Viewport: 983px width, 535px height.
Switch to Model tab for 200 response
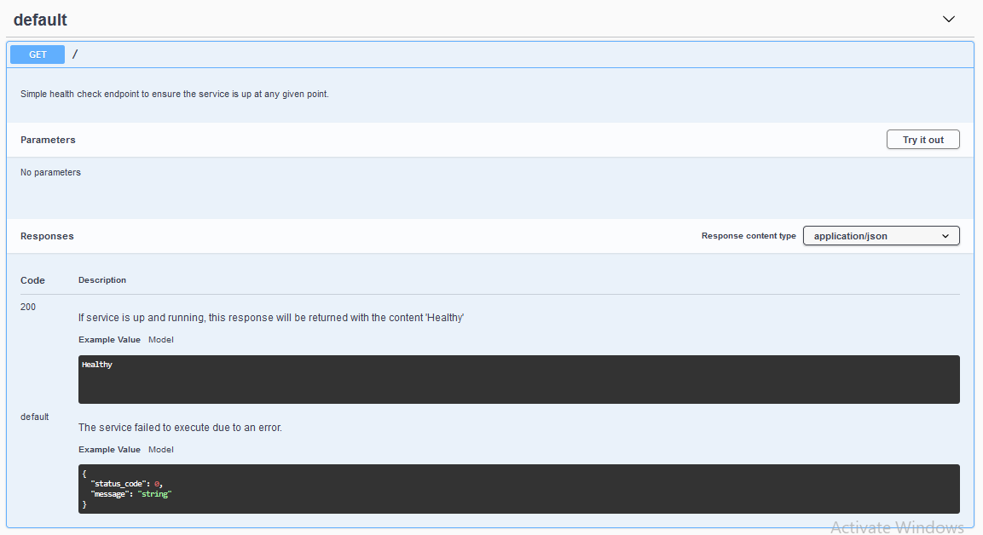pos(161,340)
